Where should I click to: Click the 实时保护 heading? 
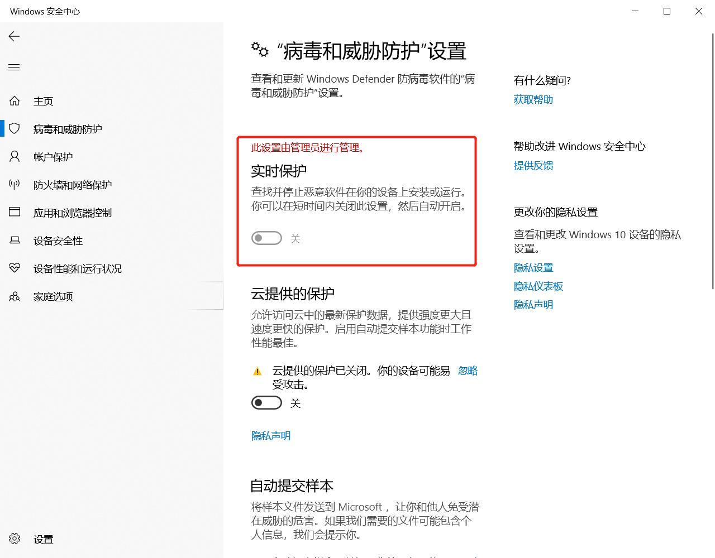point(279,171)
